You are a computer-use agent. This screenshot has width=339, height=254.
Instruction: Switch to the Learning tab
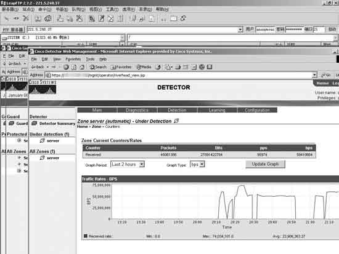coord(217,110)
